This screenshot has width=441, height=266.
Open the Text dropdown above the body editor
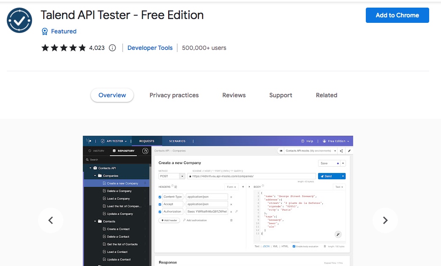[339, 187]
